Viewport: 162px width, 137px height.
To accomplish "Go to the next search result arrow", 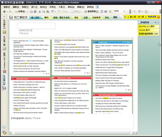I will pyautogui.click(x=146, y=17).
